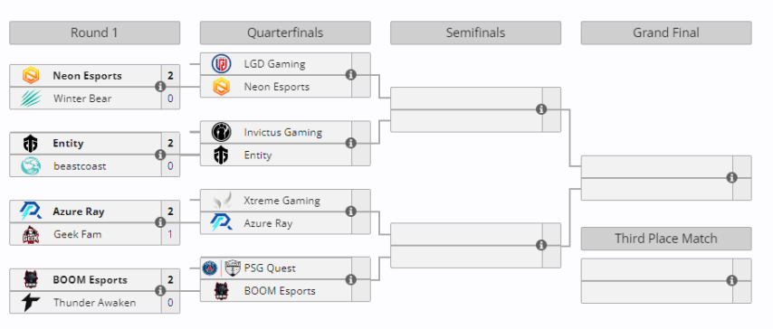Show Invictus Gaming vs Entity match info
The image size is (773, 329).
[350, 143]
